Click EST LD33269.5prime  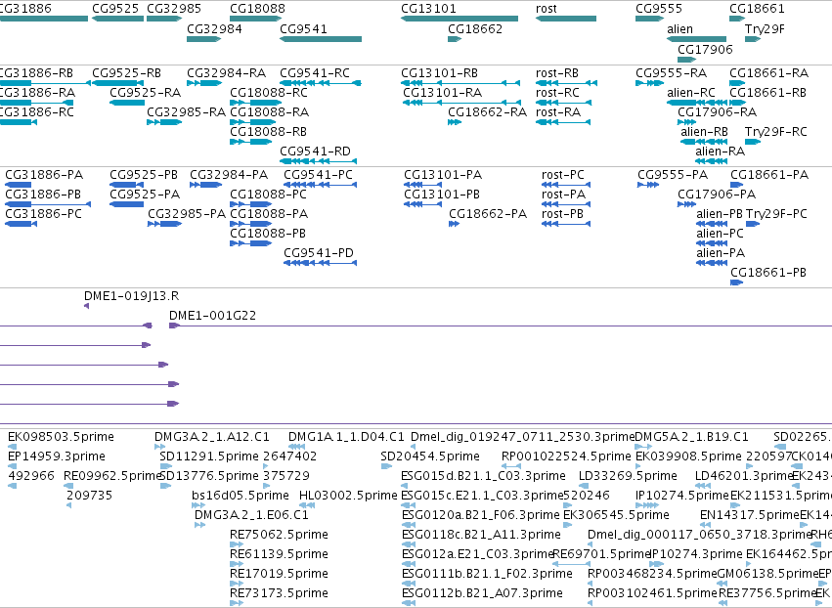pyautogui.click(x=584, y=486)
